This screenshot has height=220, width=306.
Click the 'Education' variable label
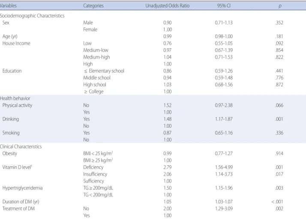(12, 71)
